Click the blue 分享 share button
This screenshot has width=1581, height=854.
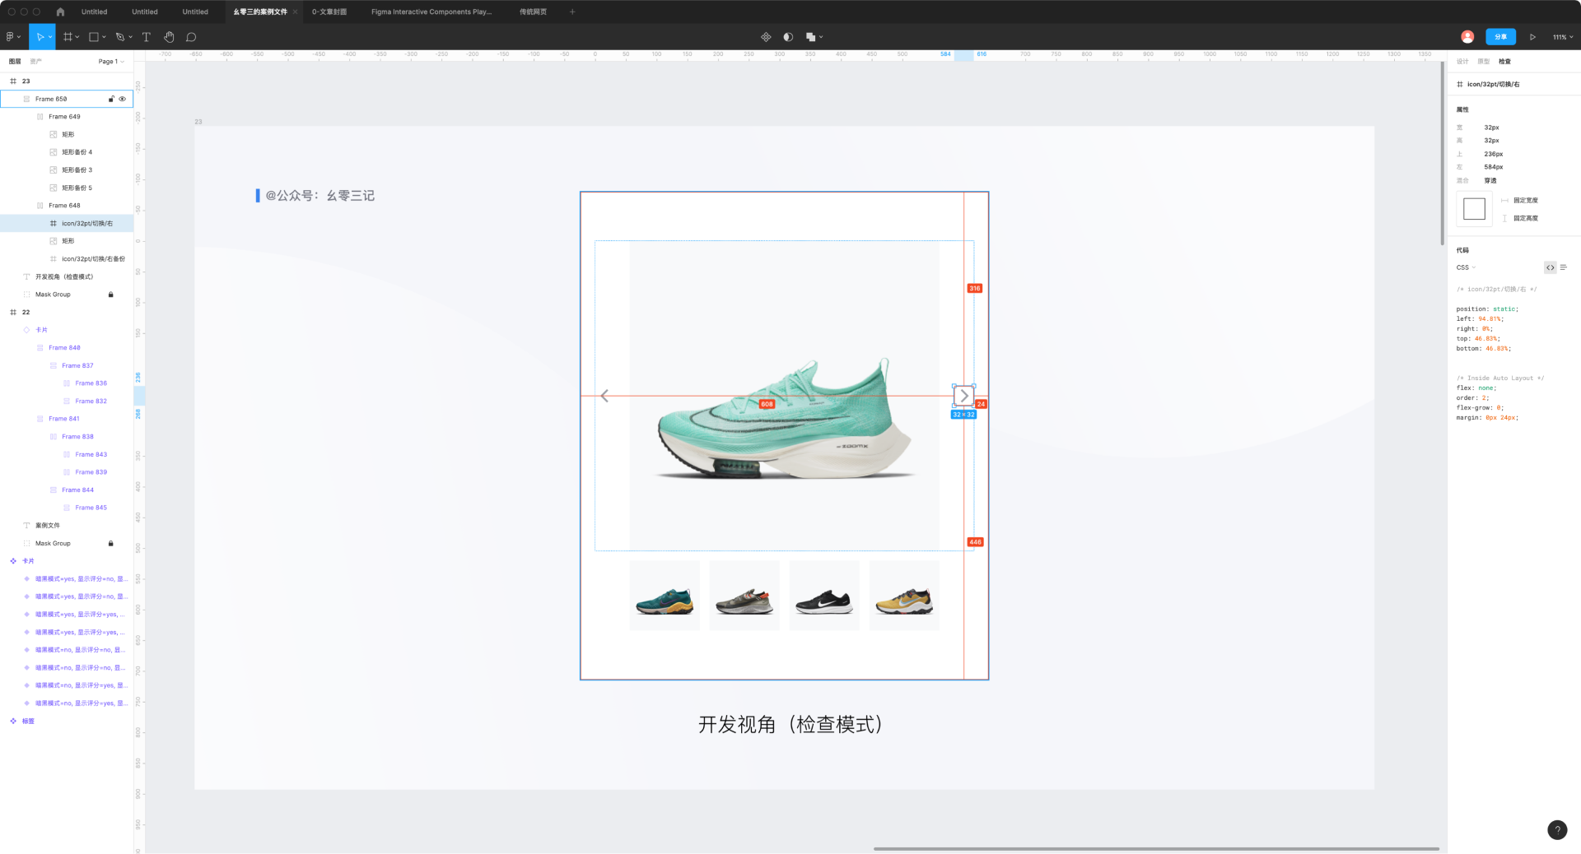click(1500, 37)
